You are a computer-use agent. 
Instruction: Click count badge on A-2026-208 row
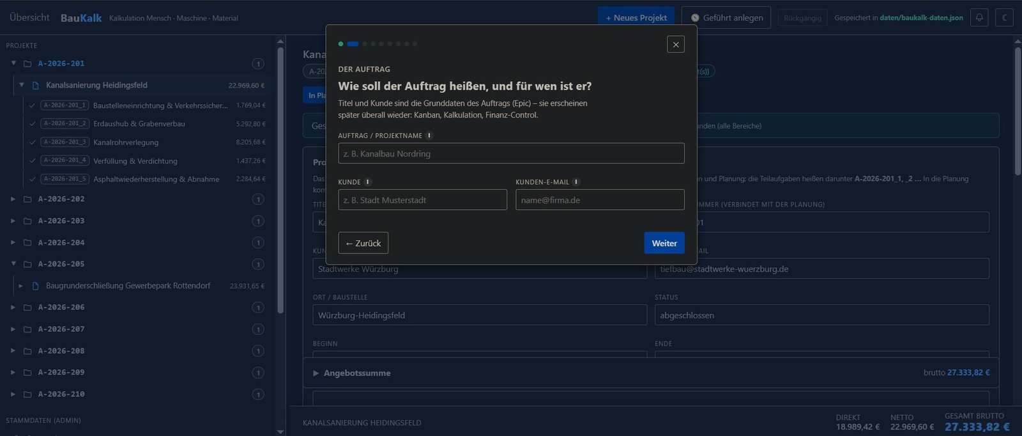(x=258, y=351)
